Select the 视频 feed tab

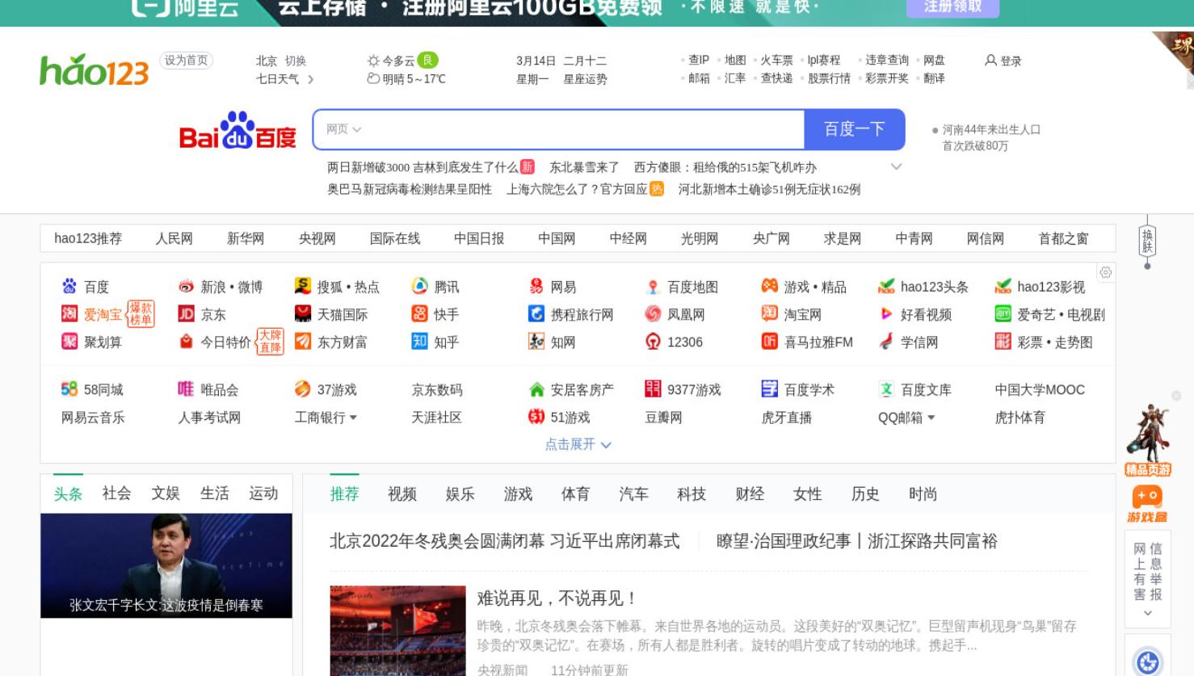pos(402,494)
